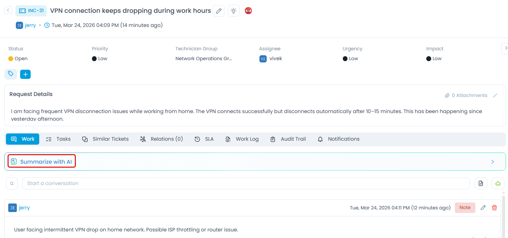Screen dimensions: 508x238
Task: Click the tag icon below Status
Action: 11,74
